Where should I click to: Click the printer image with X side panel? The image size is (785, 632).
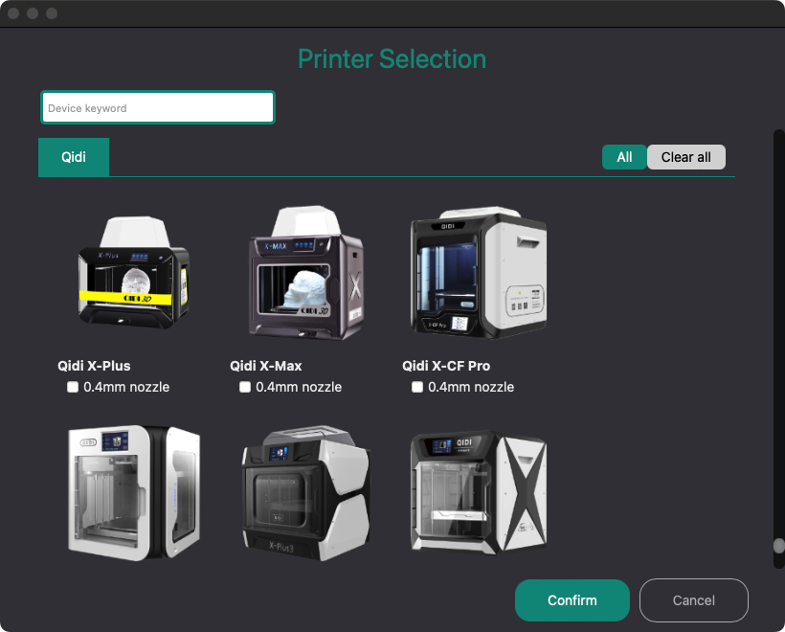click(478, 492)
